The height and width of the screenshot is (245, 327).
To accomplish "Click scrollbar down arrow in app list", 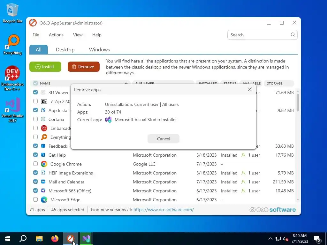I will pyautogui.click(x=298, y=200).
